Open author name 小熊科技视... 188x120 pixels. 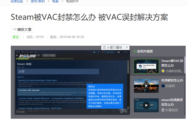point(174,71)
